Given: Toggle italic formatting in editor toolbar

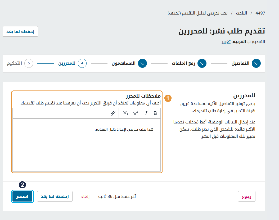Looking at the screenshot, I should 146,113.
